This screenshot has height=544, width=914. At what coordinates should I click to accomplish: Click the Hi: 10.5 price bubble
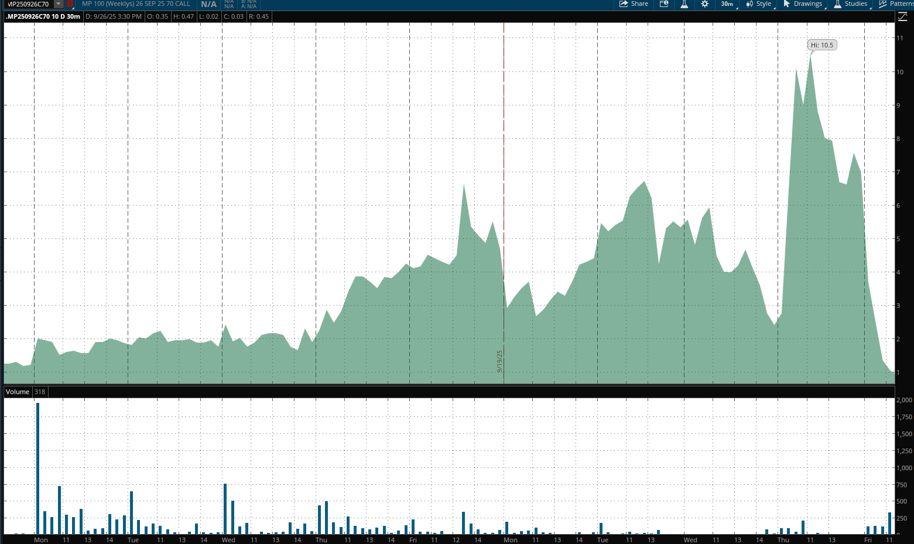(821, 45)
